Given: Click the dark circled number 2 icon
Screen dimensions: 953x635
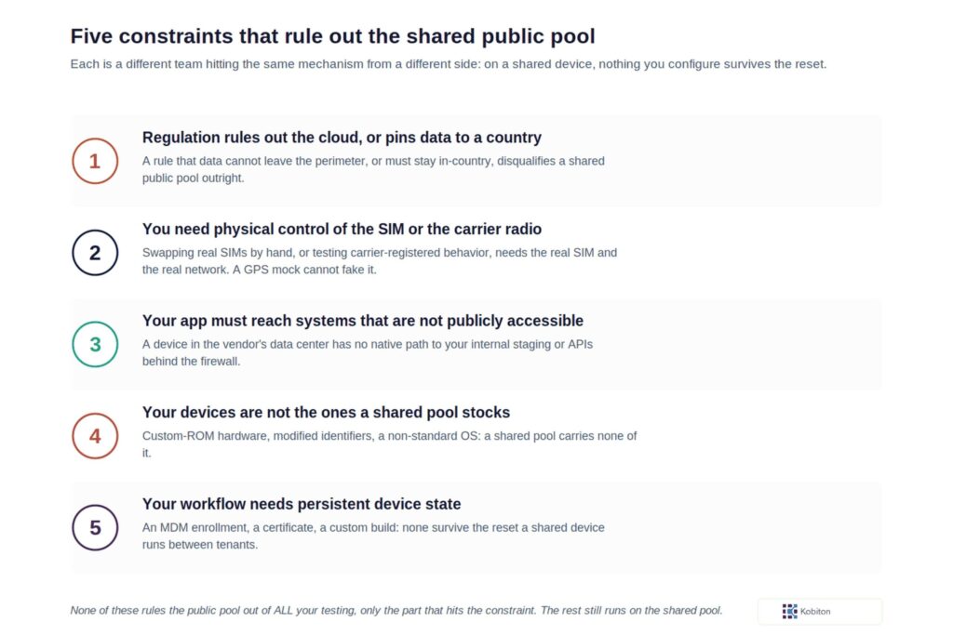Looking at the screenshot, I should click(95, 253).
